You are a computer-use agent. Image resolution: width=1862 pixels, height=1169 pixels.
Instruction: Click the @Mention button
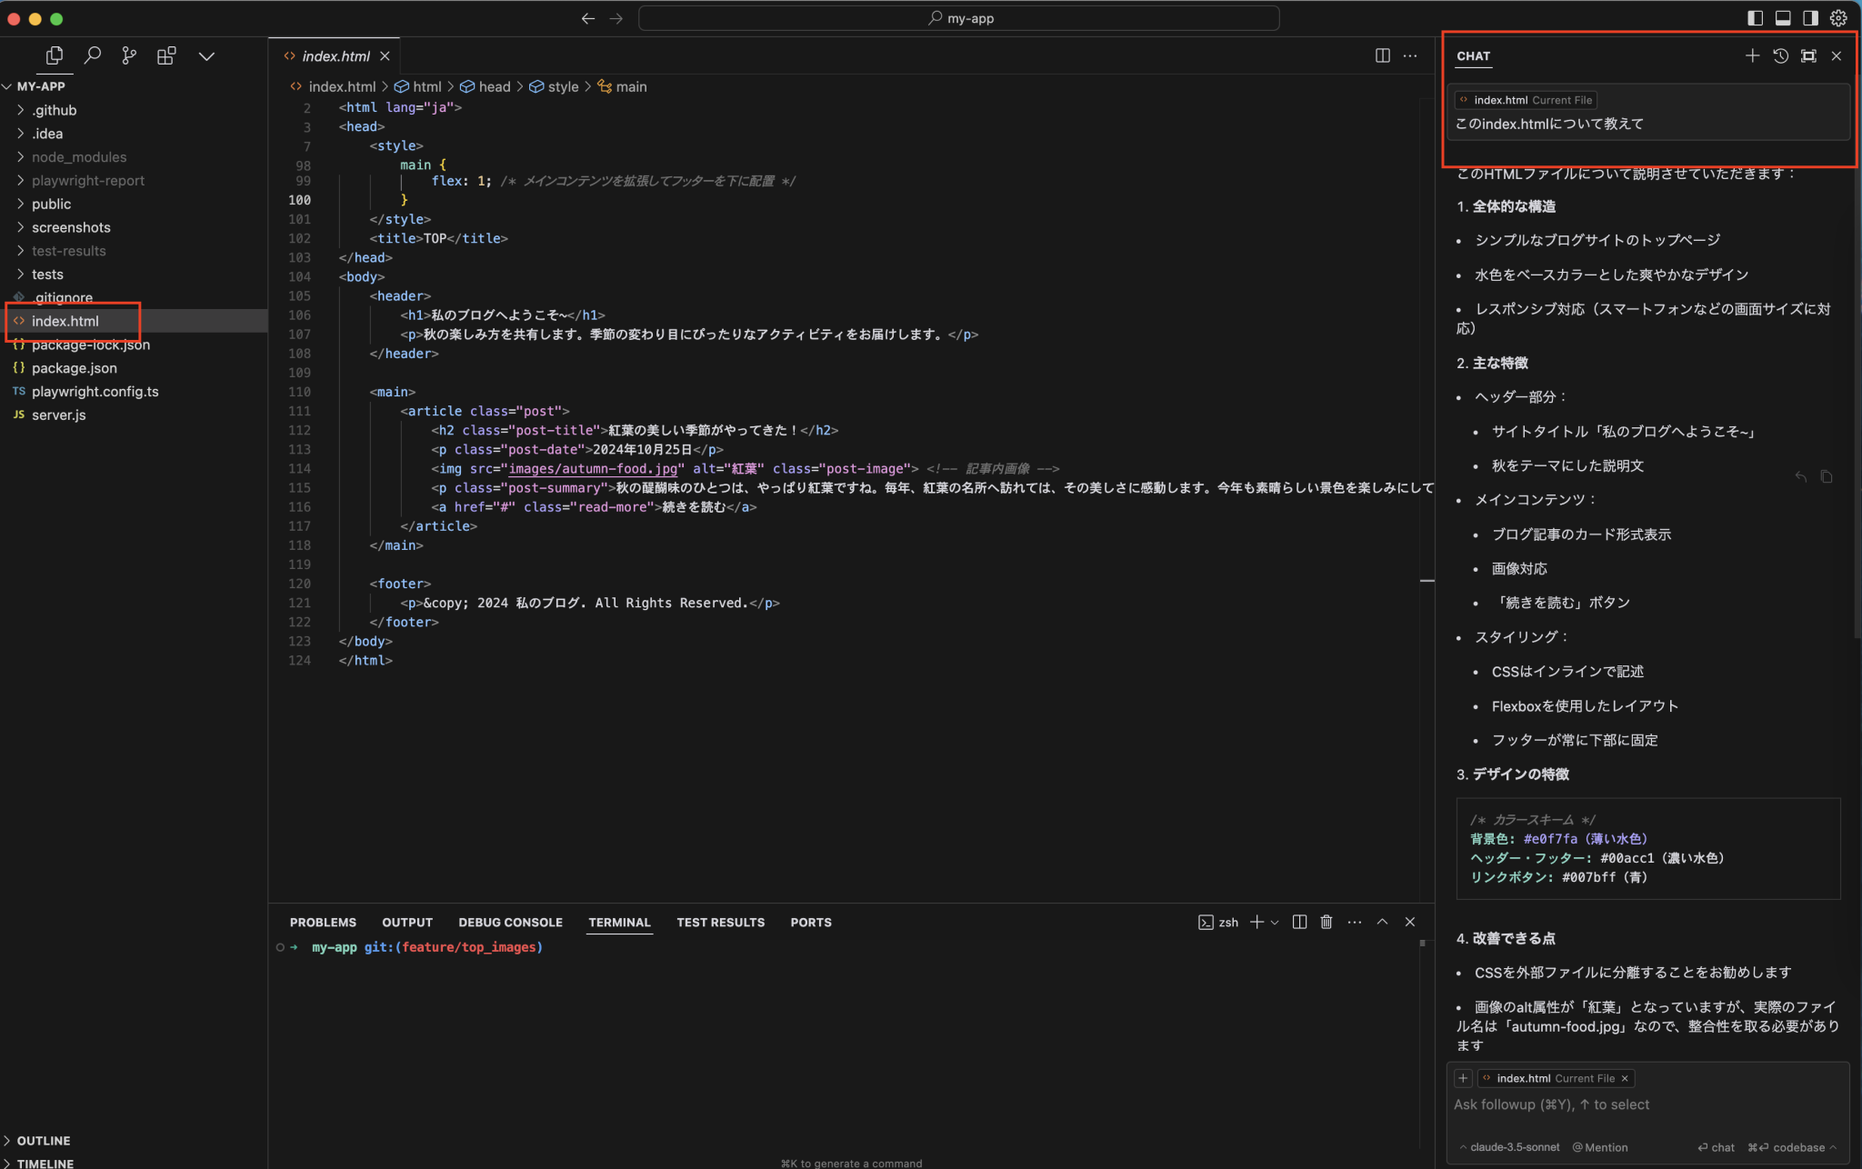[1600, 1148]
